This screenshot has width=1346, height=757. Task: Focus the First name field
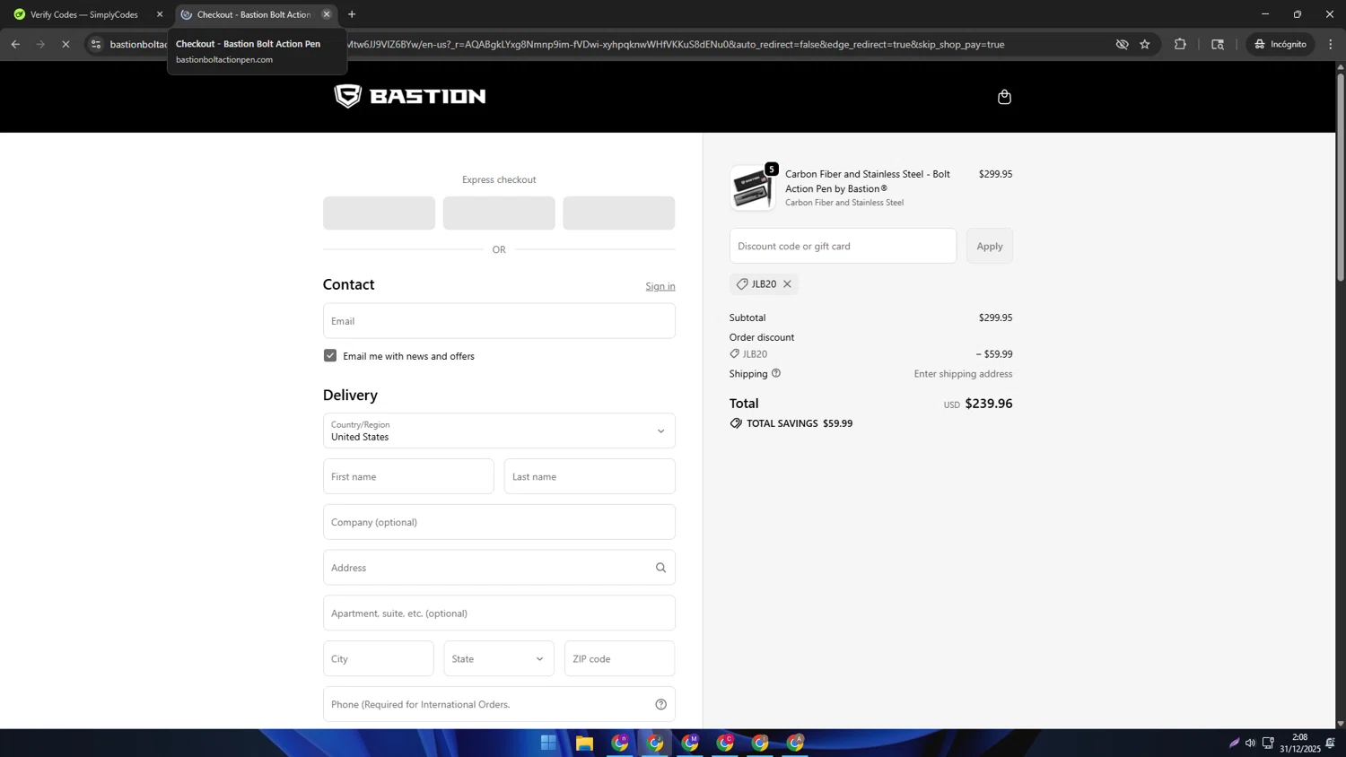click(408, 476)
